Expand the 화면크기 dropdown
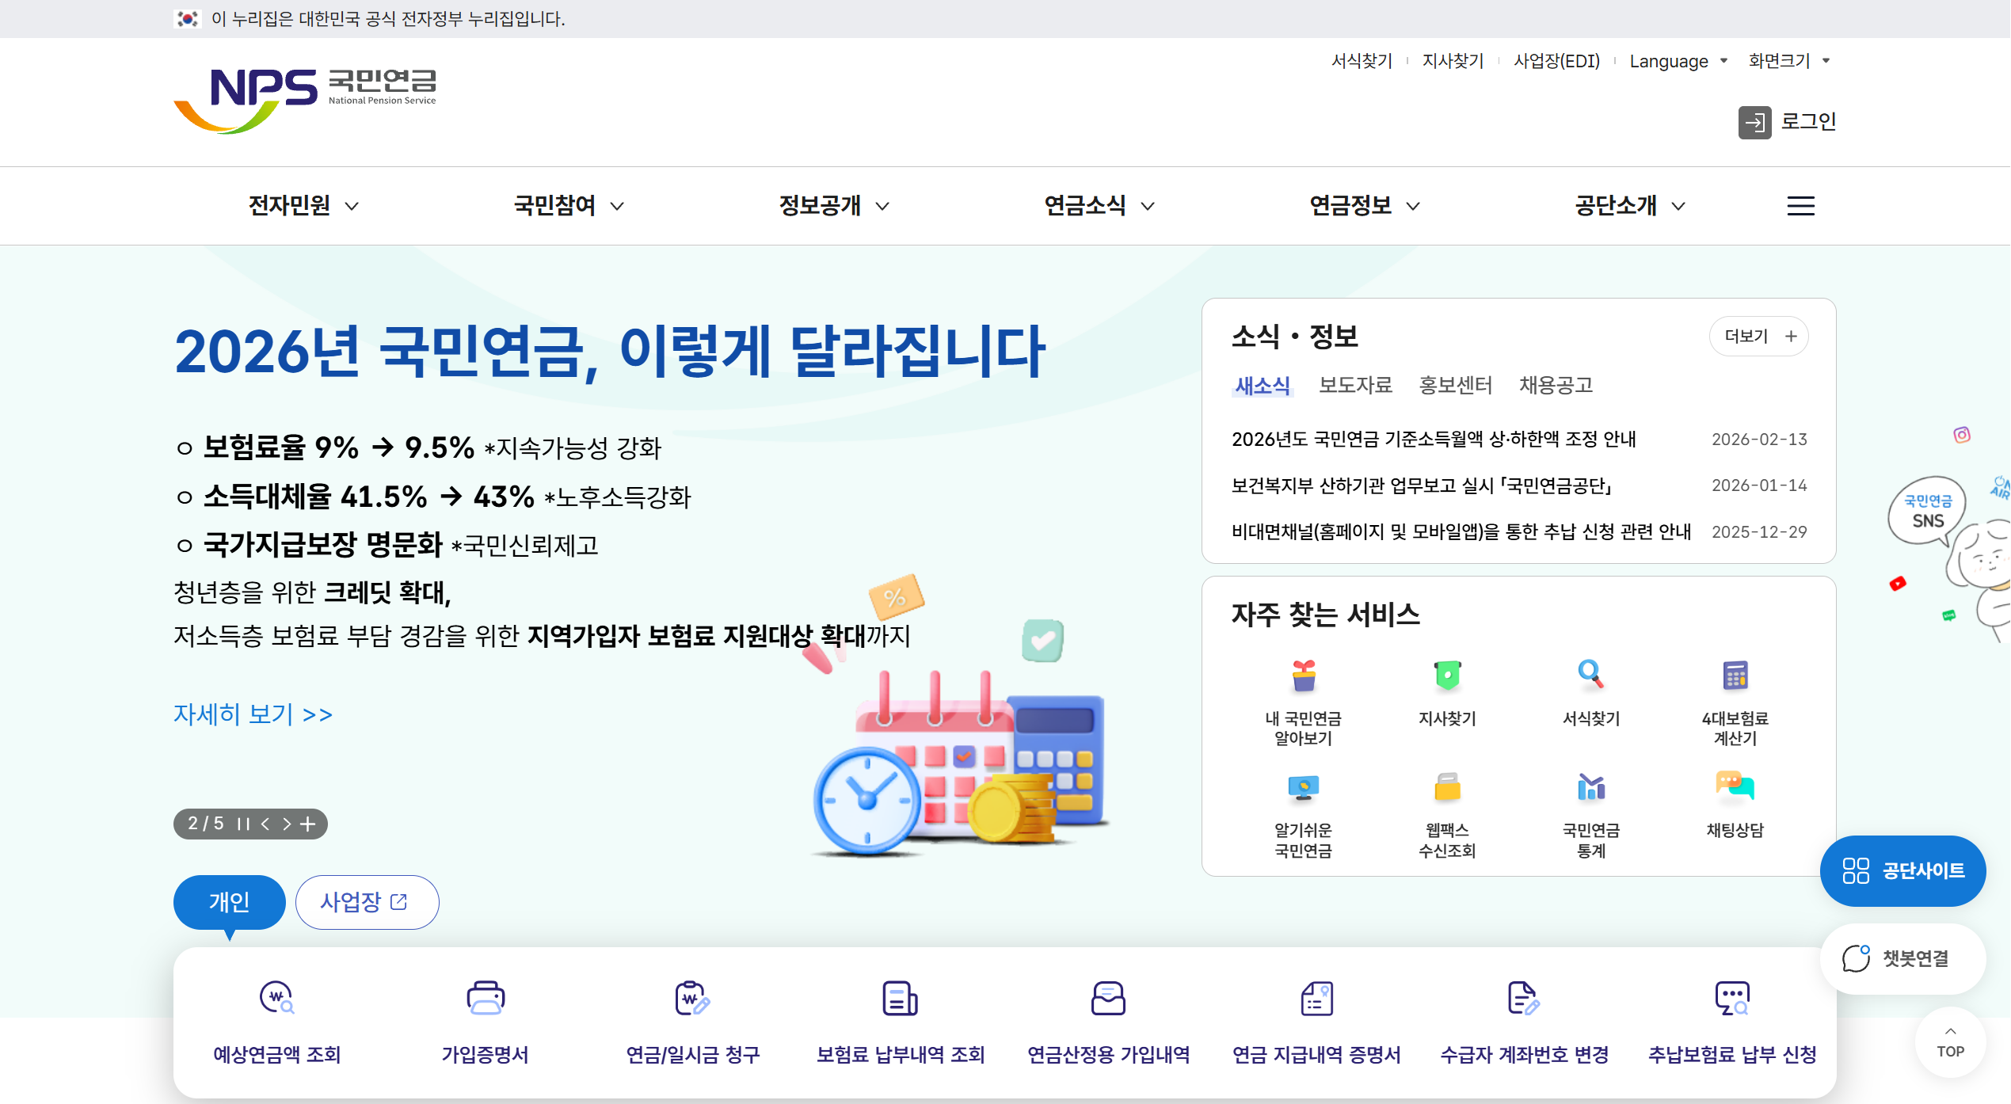 click(x=1788, y=61)
